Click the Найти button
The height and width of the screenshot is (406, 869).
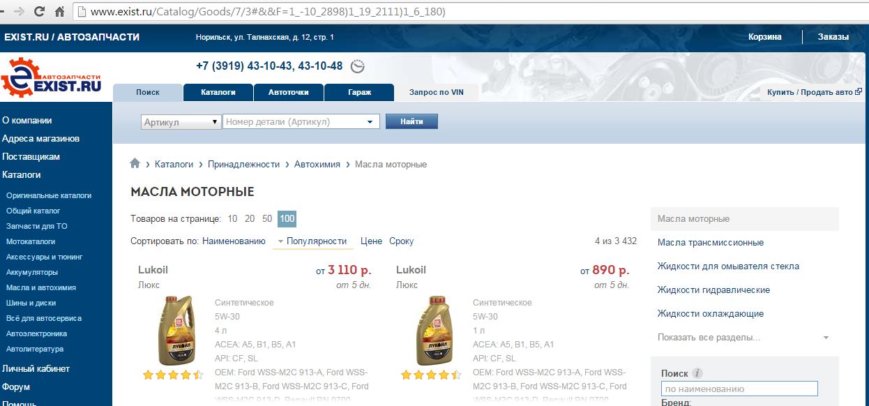pos(411,121)
